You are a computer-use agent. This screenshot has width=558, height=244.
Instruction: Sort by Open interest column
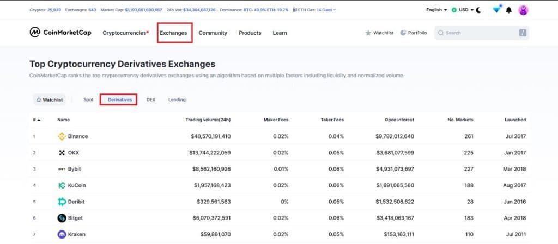tap(399, 120)
